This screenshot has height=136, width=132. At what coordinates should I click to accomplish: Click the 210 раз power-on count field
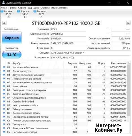click(x=121, y=43)
